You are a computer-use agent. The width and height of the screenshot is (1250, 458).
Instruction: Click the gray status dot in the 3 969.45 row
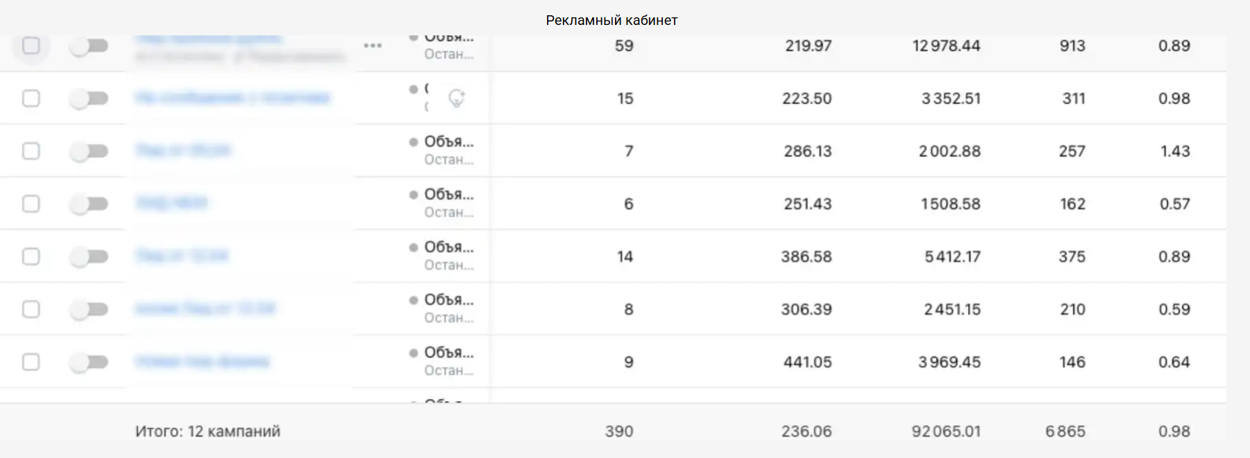[414, 353]
